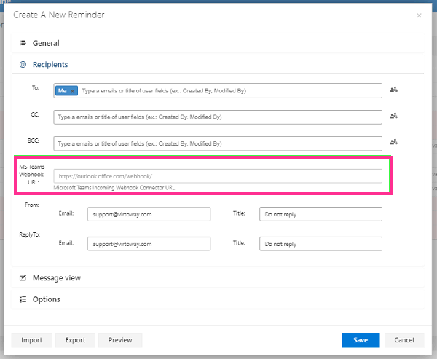Focus the BCC recipients input field
This screenshot has width=437, height=359.
[218, 143]
